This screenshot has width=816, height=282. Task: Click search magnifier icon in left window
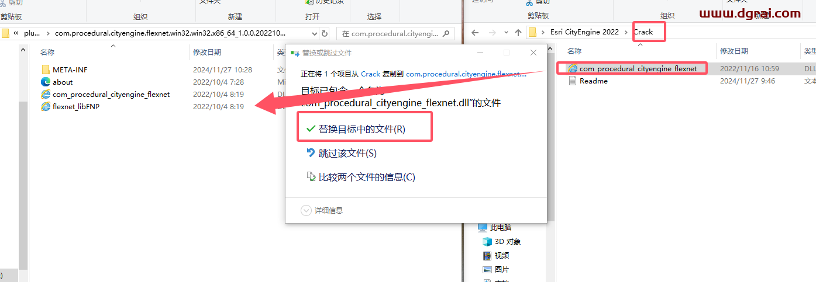(447, 33)
